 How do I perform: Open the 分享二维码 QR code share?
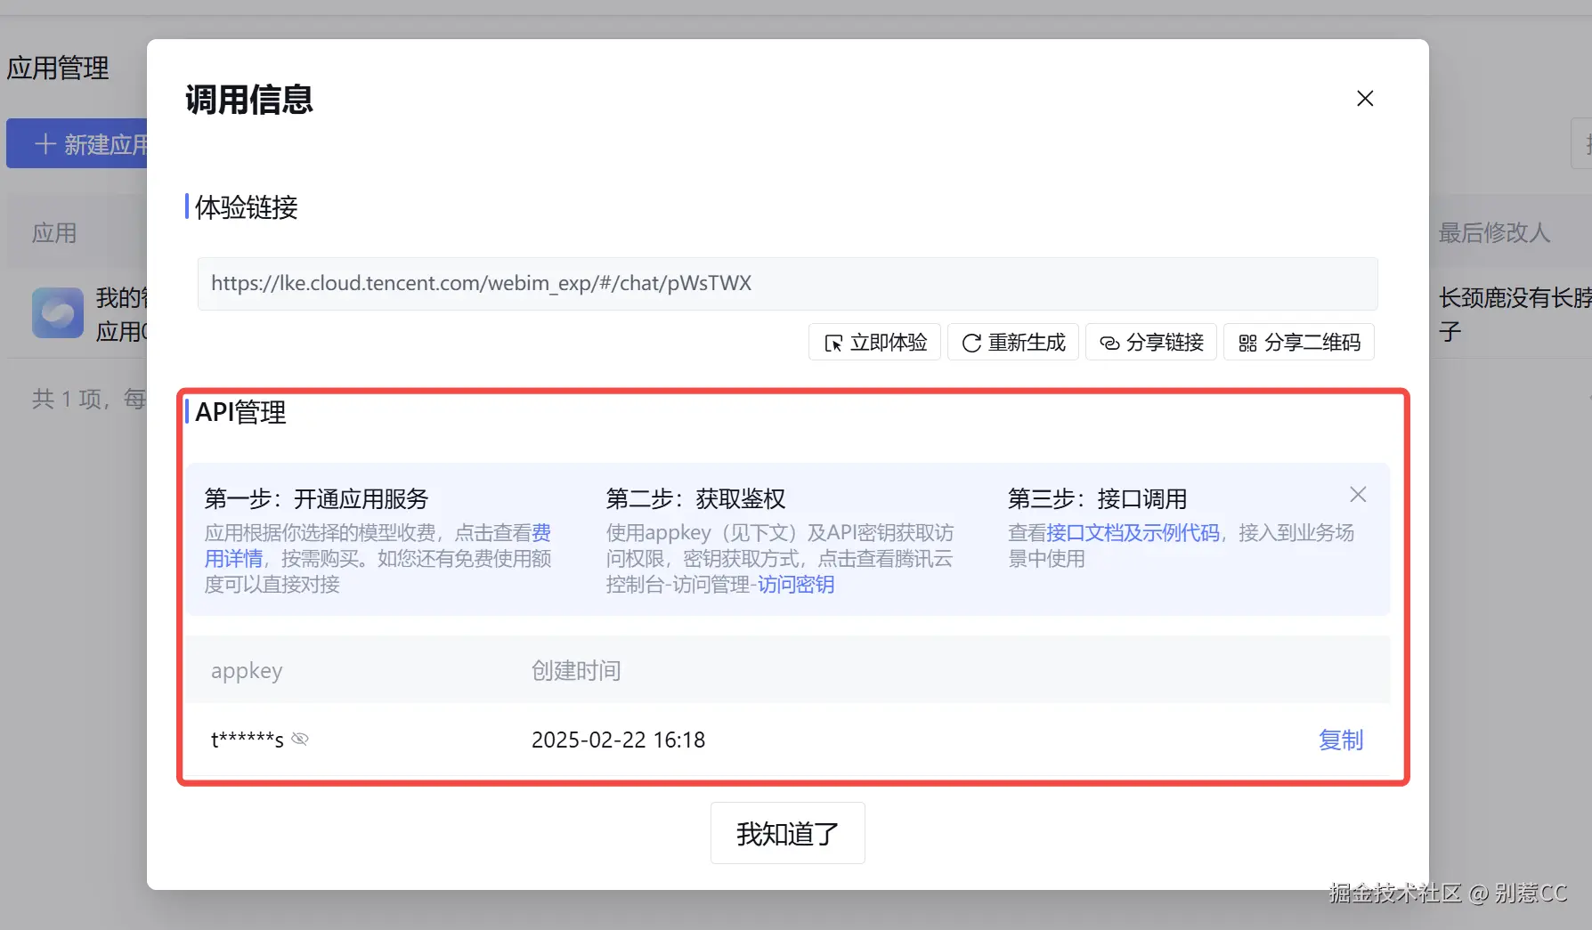click(x=1299, y=343)
